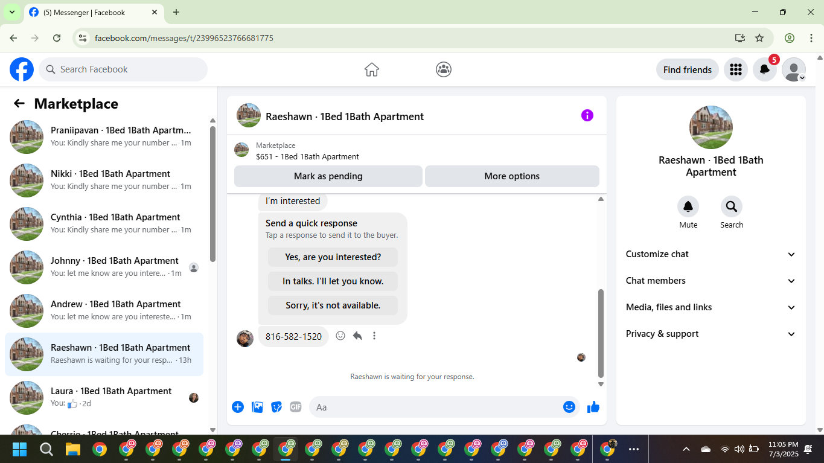The width and height of the screenshot is (824, 463).
Task: Open the Home feed icon
Action: [372, 69]
